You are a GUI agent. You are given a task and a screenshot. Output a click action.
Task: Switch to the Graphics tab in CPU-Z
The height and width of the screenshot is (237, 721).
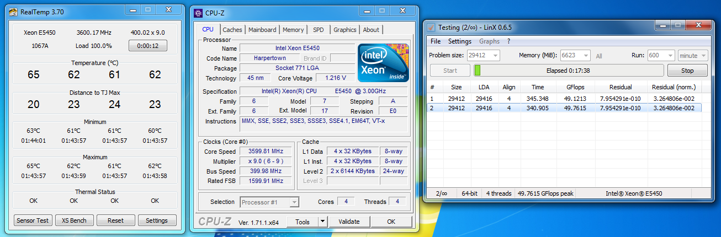[x=345, y=30]
